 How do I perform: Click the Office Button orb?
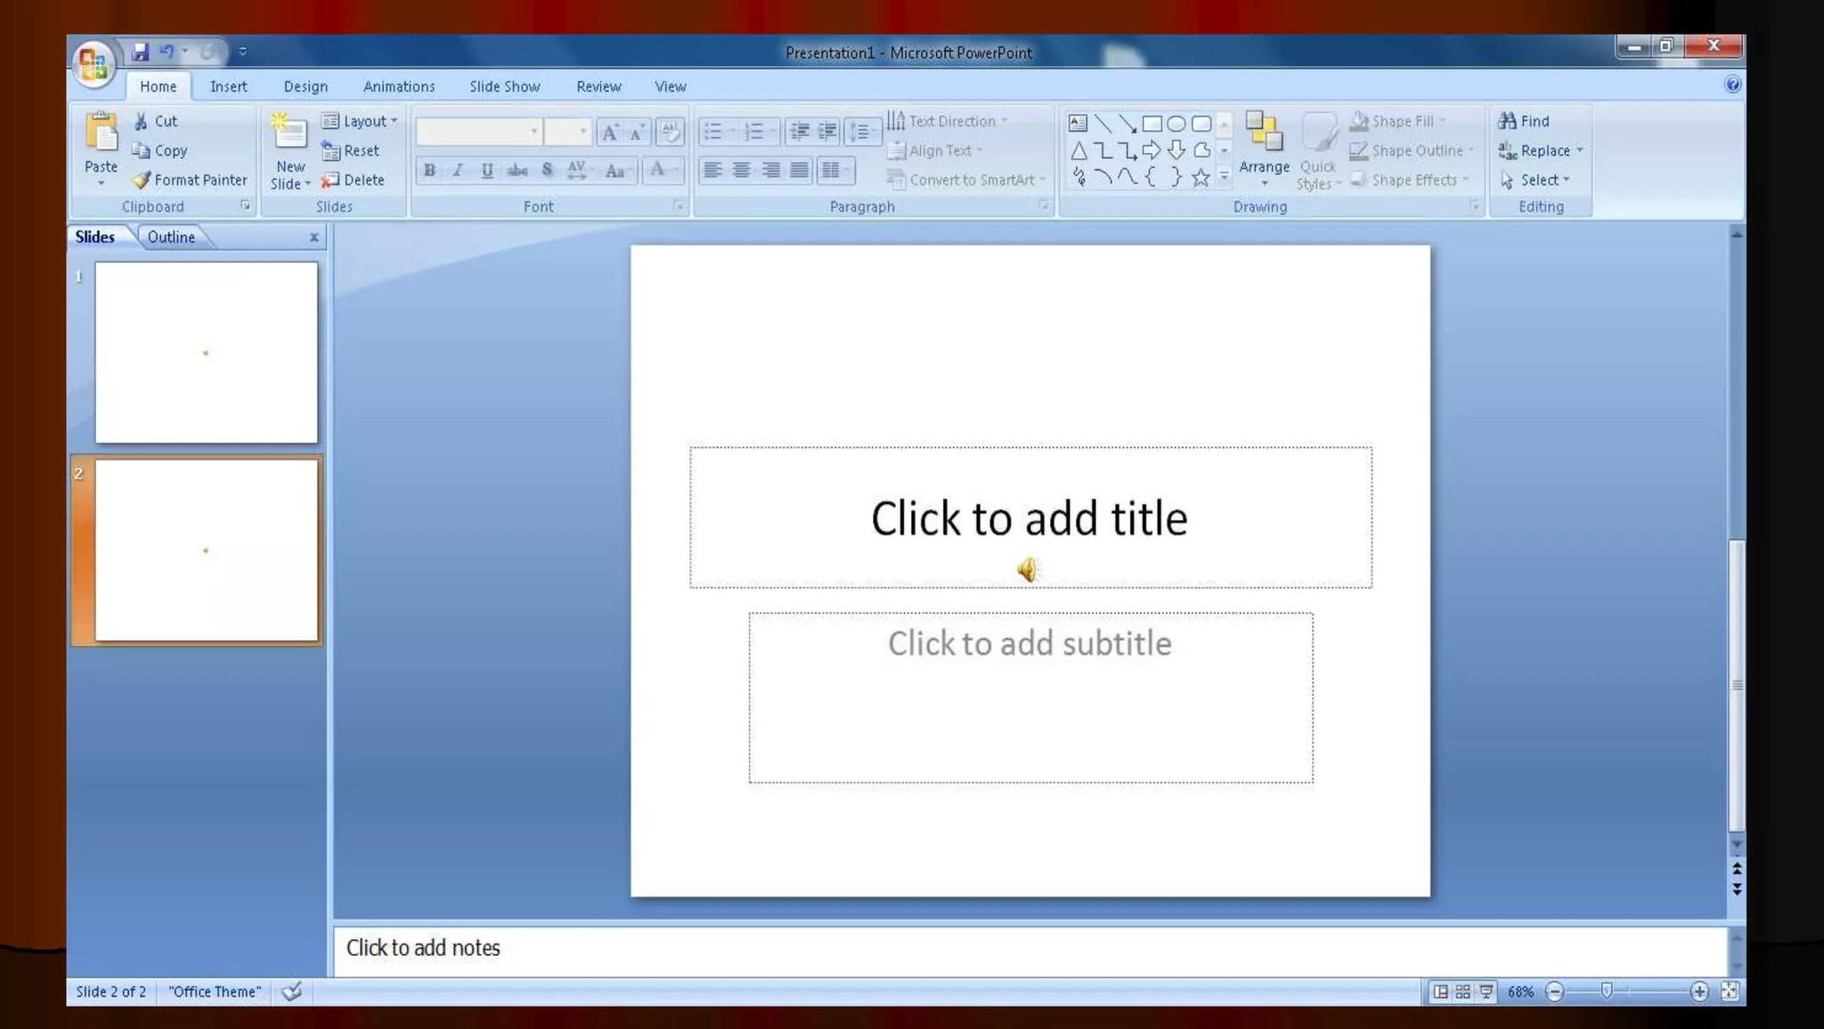coord(94,64)
